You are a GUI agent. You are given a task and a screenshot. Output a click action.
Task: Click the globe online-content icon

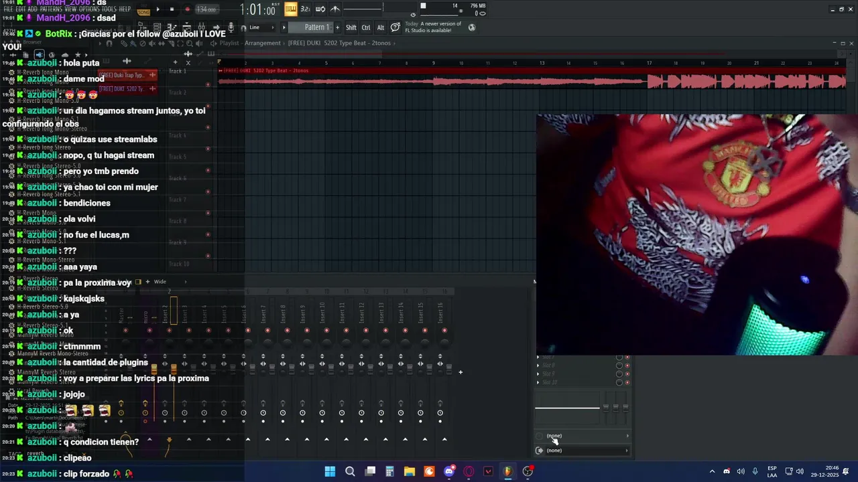[472, 27]
